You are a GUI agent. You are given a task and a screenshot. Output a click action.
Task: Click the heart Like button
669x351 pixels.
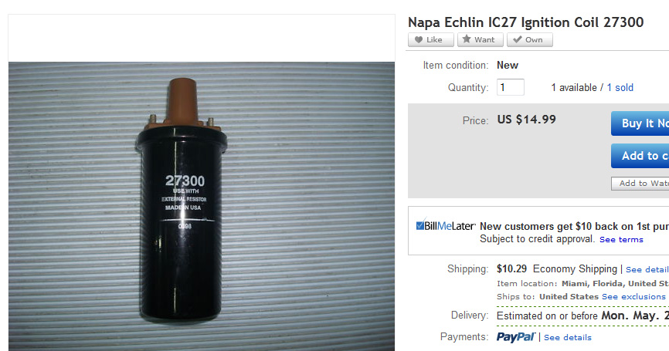click(430, 39)
